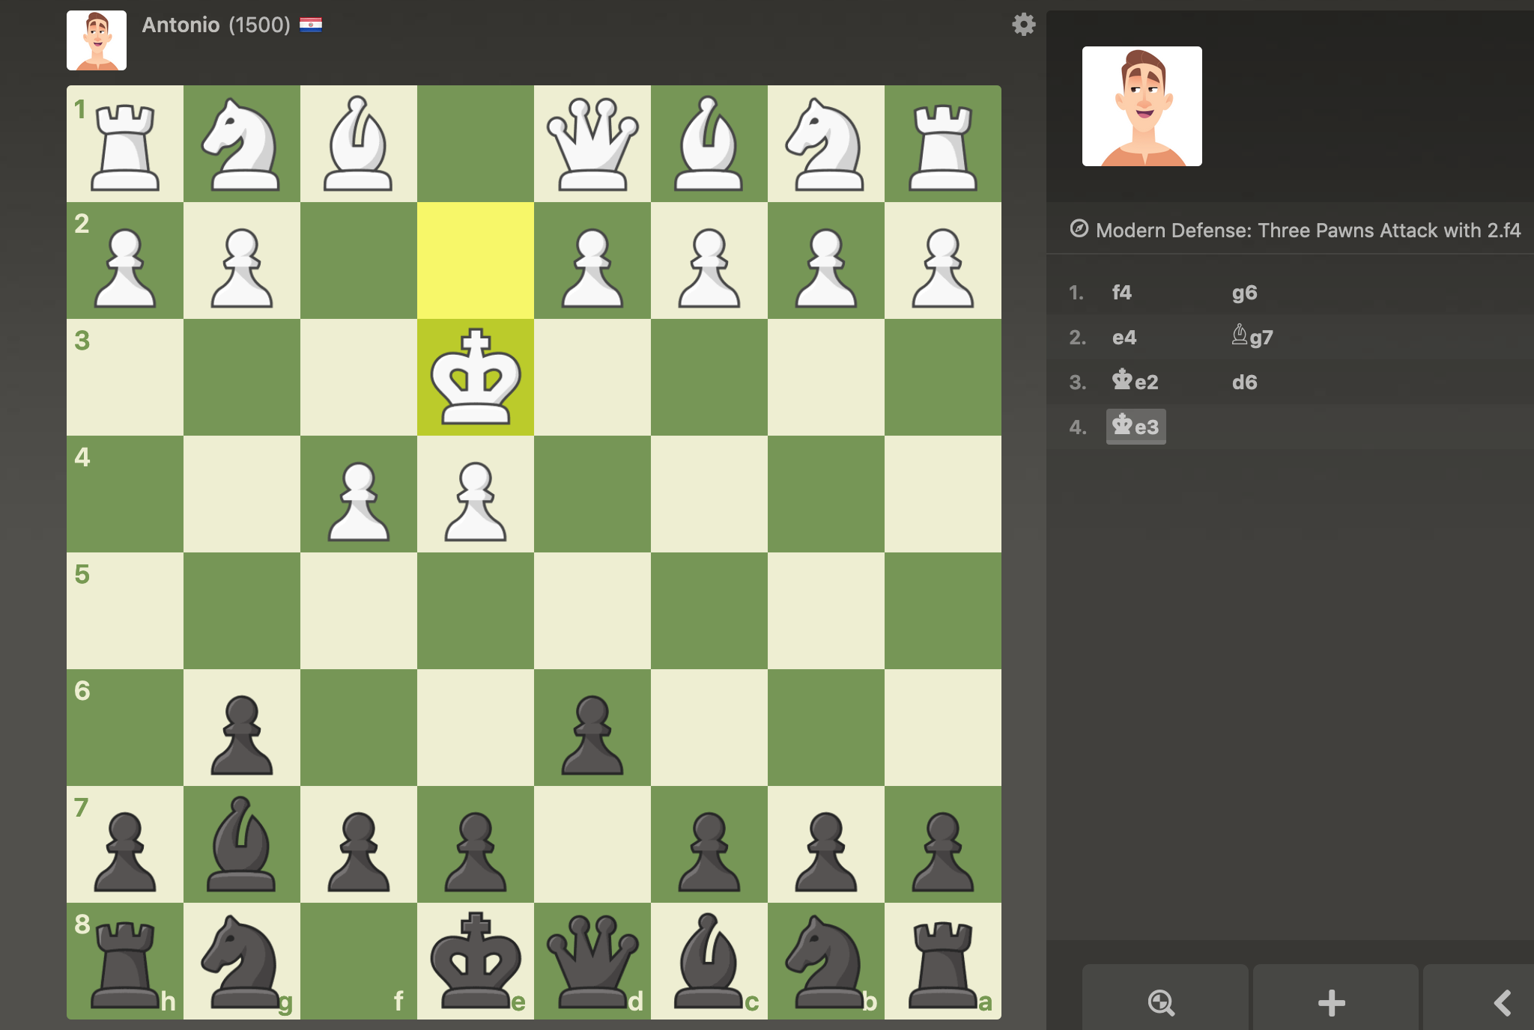Viewport: 1534px width, 1030px height.
Task: Select move 1. f4 in the move list
Action: [x=1122, y=293]
